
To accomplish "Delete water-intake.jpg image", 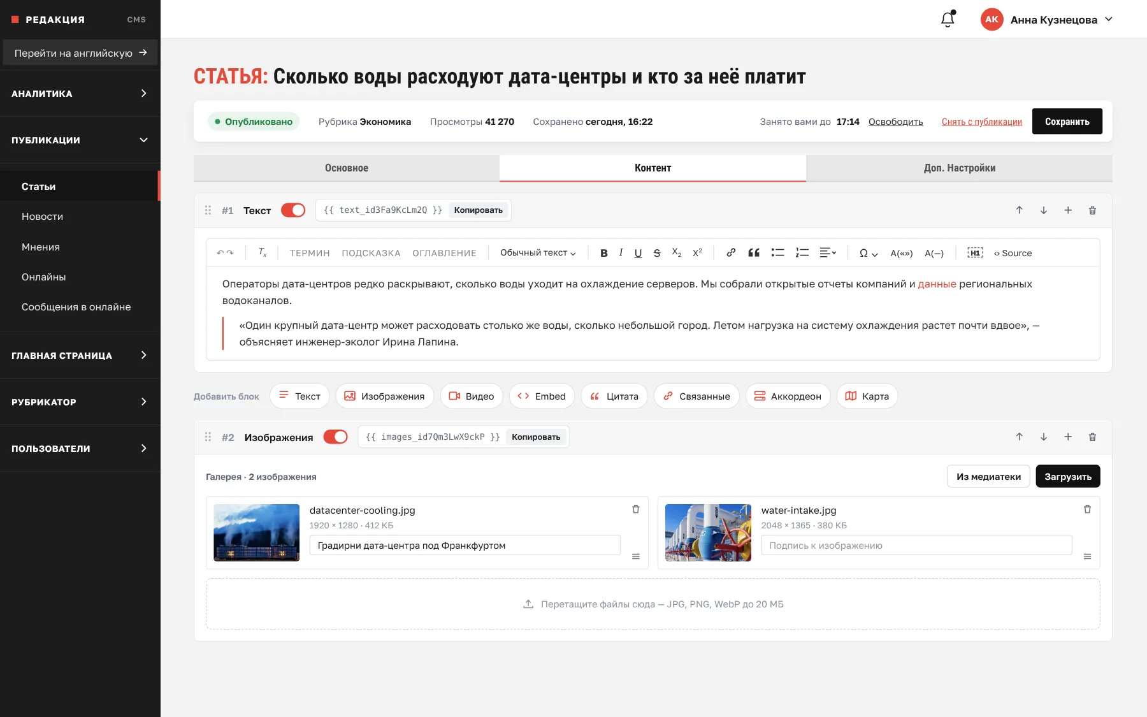I will tap(1087, 509).
